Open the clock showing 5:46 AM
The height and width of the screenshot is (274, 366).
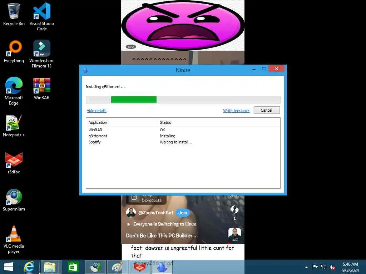pyautogui.click(x=350, y=267)
